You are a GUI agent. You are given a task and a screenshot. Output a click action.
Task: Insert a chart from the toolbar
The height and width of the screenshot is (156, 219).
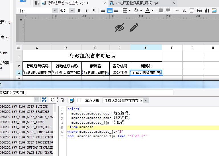[x=206, y=11]
